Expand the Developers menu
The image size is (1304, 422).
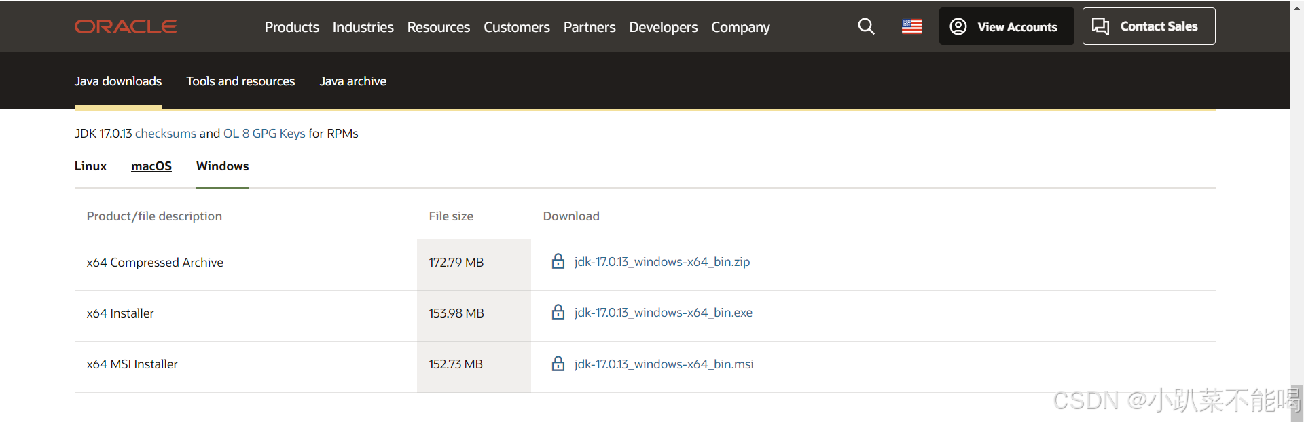663,27
